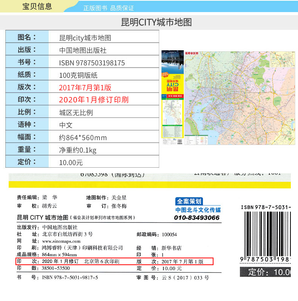Click the 昆明 CITY 城市地图 series heading
The height and width of the screenshot is (301, 298).
click(x=76, y=218)
